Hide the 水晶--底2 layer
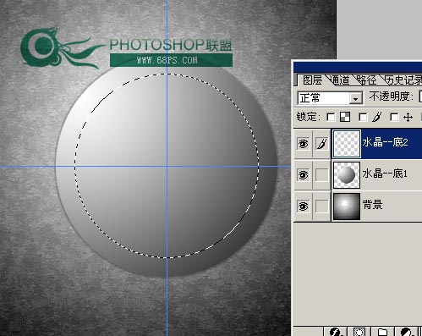This screenshot has width=422, height=336. coord(303,144)
